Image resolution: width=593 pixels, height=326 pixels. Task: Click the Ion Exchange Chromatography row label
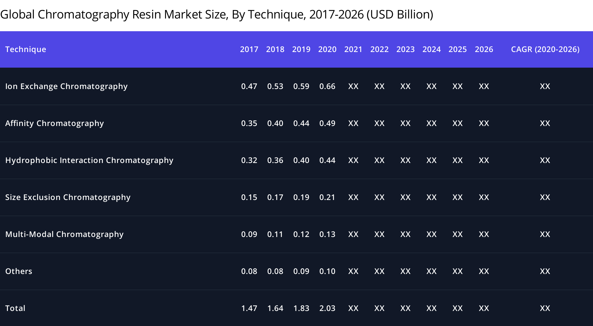coord(66,86)
